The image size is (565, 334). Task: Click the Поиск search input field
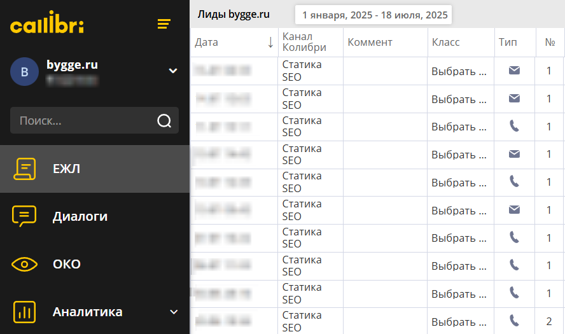pos(83,121)
